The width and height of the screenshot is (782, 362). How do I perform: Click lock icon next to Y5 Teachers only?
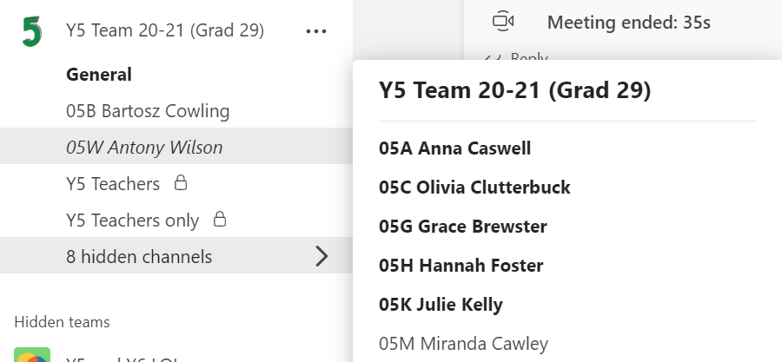220,220
